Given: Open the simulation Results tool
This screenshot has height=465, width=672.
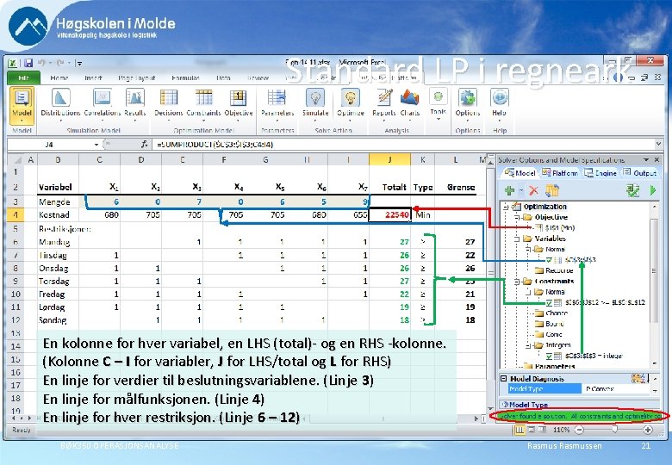Looking at the screenshot, I should [135, 103].
